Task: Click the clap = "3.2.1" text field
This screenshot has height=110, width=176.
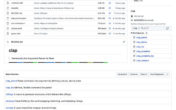Action: coord(147,28)
